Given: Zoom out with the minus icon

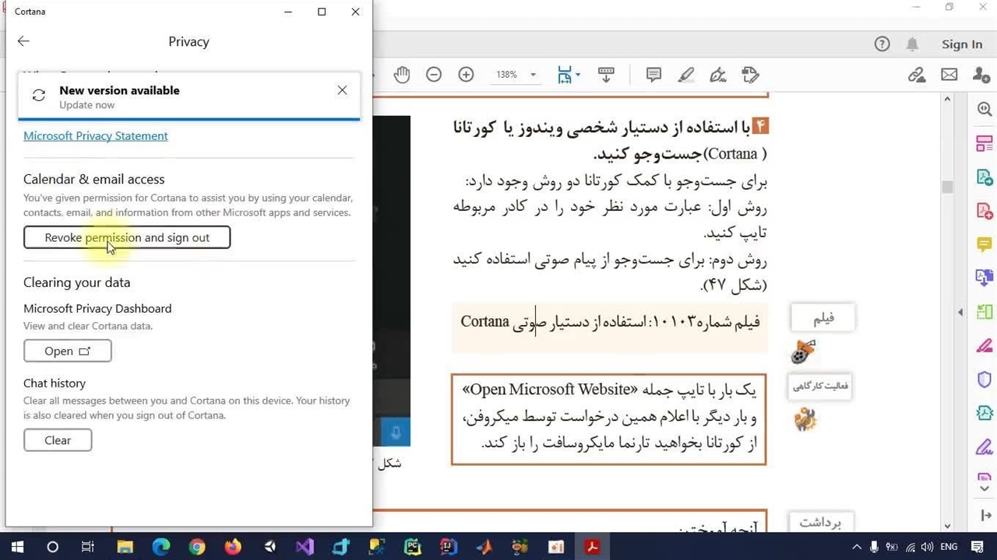Looking at the screenshot, I should point(434,75).
